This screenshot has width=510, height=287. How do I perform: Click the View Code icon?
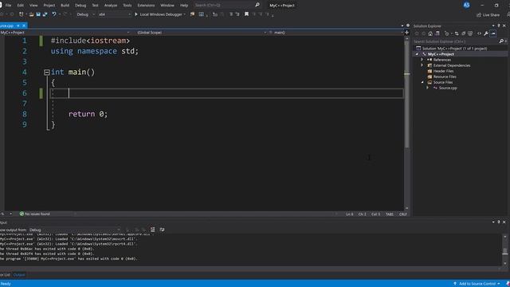[x=479, y=33]
